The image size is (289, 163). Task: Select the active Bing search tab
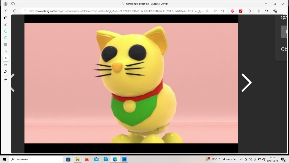tap(6, 58)
